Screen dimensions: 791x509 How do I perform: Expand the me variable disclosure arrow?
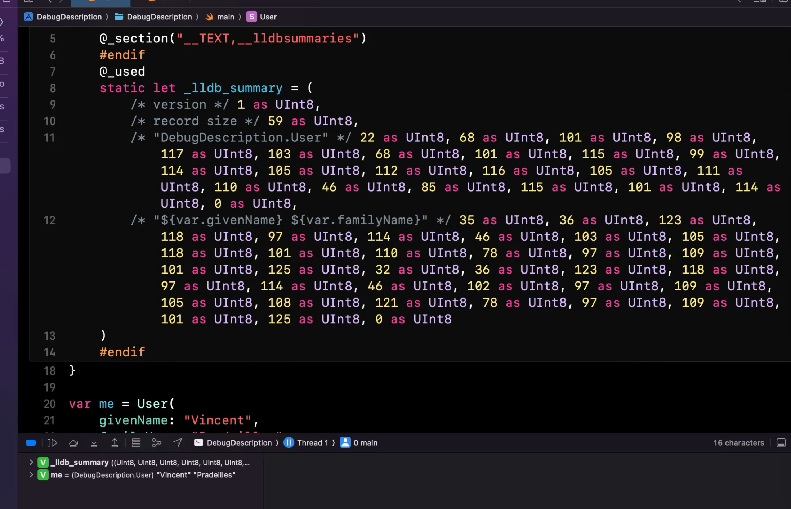[31, 475]
